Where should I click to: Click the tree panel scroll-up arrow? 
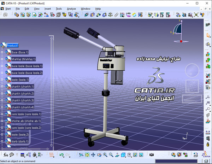click(x=51, y=38)
